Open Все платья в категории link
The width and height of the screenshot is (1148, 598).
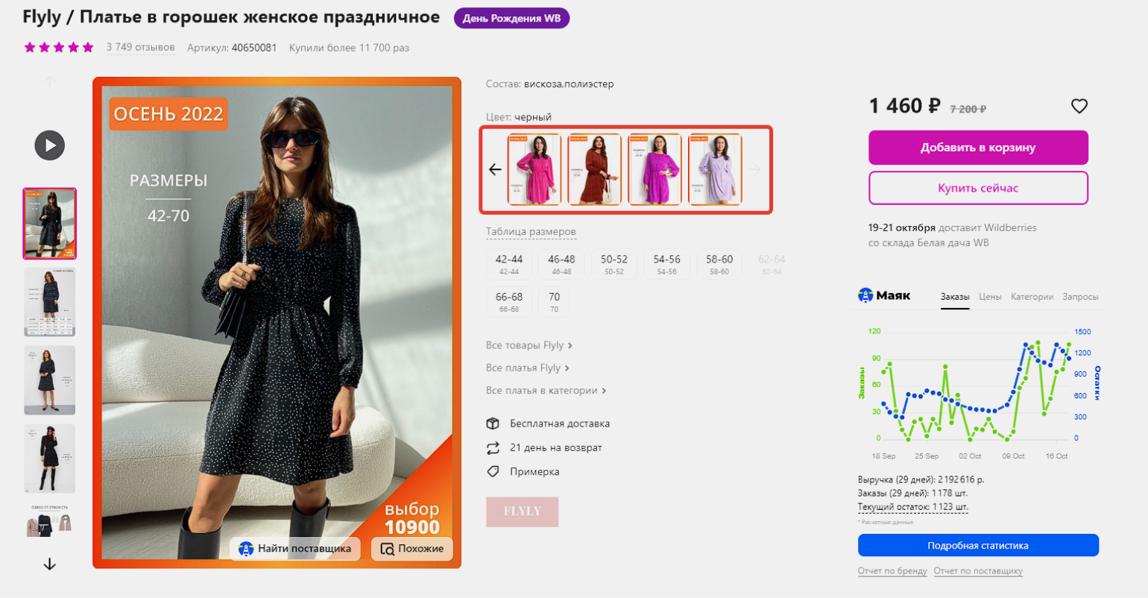pyautogui.click(x=546, y=390)
